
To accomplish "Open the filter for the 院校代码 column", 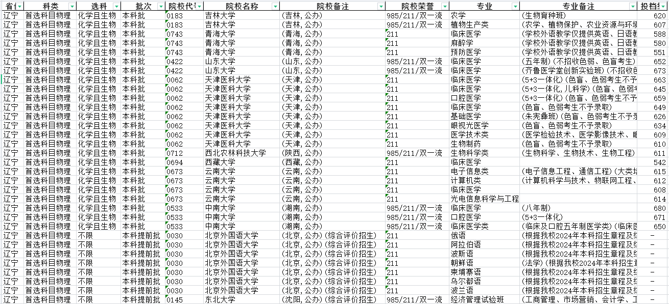I will (199, 6).
